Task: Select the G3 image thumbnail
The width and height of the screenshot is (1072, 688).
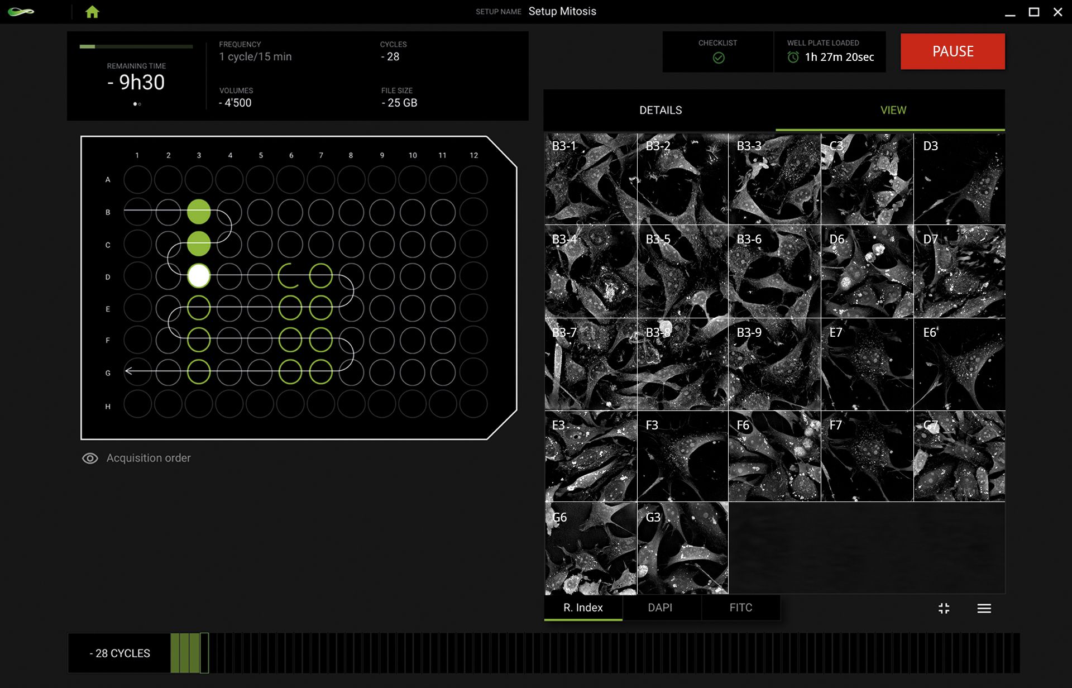Action: [x=682, y=549]
